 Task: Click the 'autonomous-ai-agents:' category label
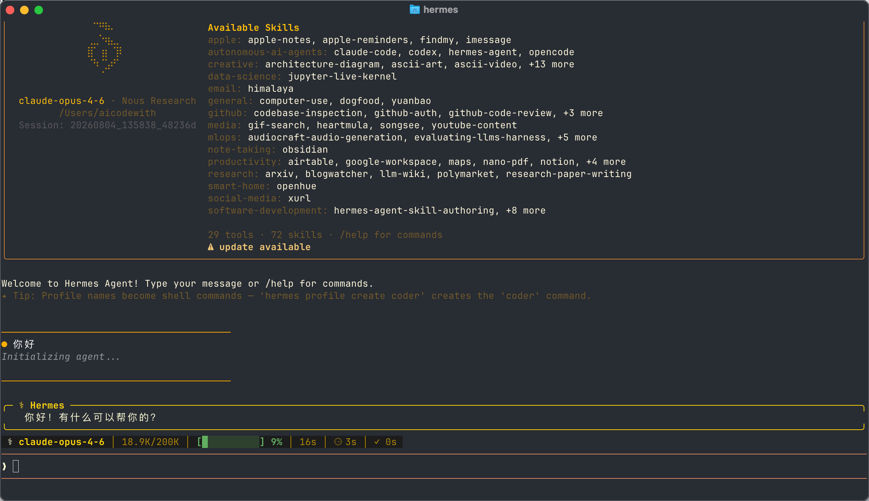(268, 52)
